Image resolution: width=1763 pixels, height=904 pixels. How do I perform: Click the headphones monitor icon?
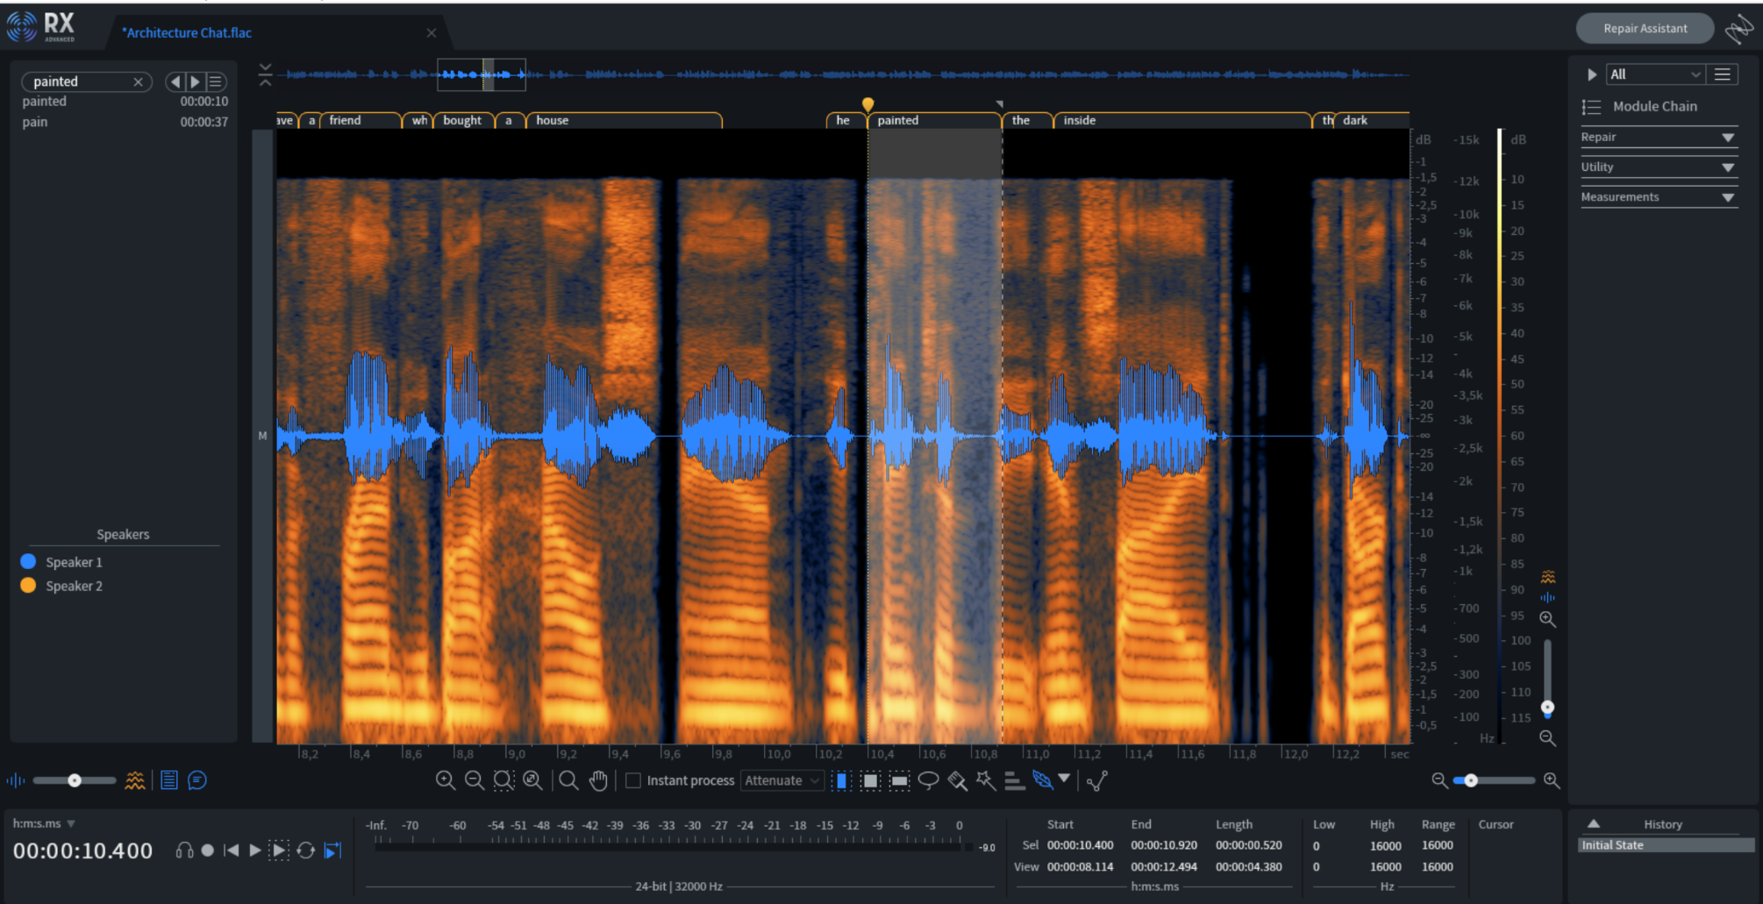[184, 851]
